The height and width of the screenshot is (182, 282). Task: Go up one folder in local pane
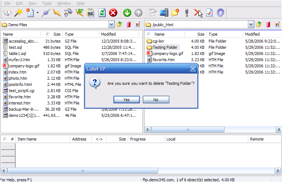coord(120,24)
